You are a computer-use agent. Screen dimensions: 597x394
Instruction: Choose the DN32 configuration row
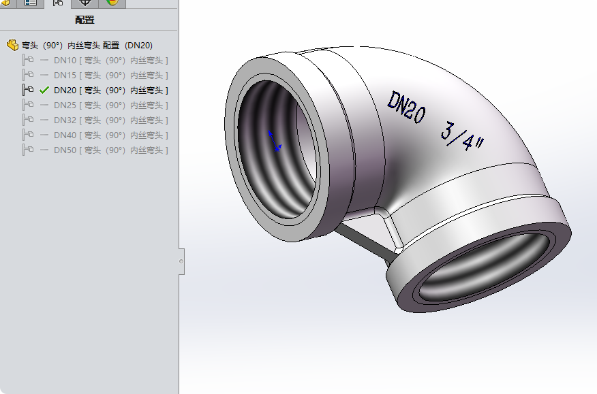[95, 120]
